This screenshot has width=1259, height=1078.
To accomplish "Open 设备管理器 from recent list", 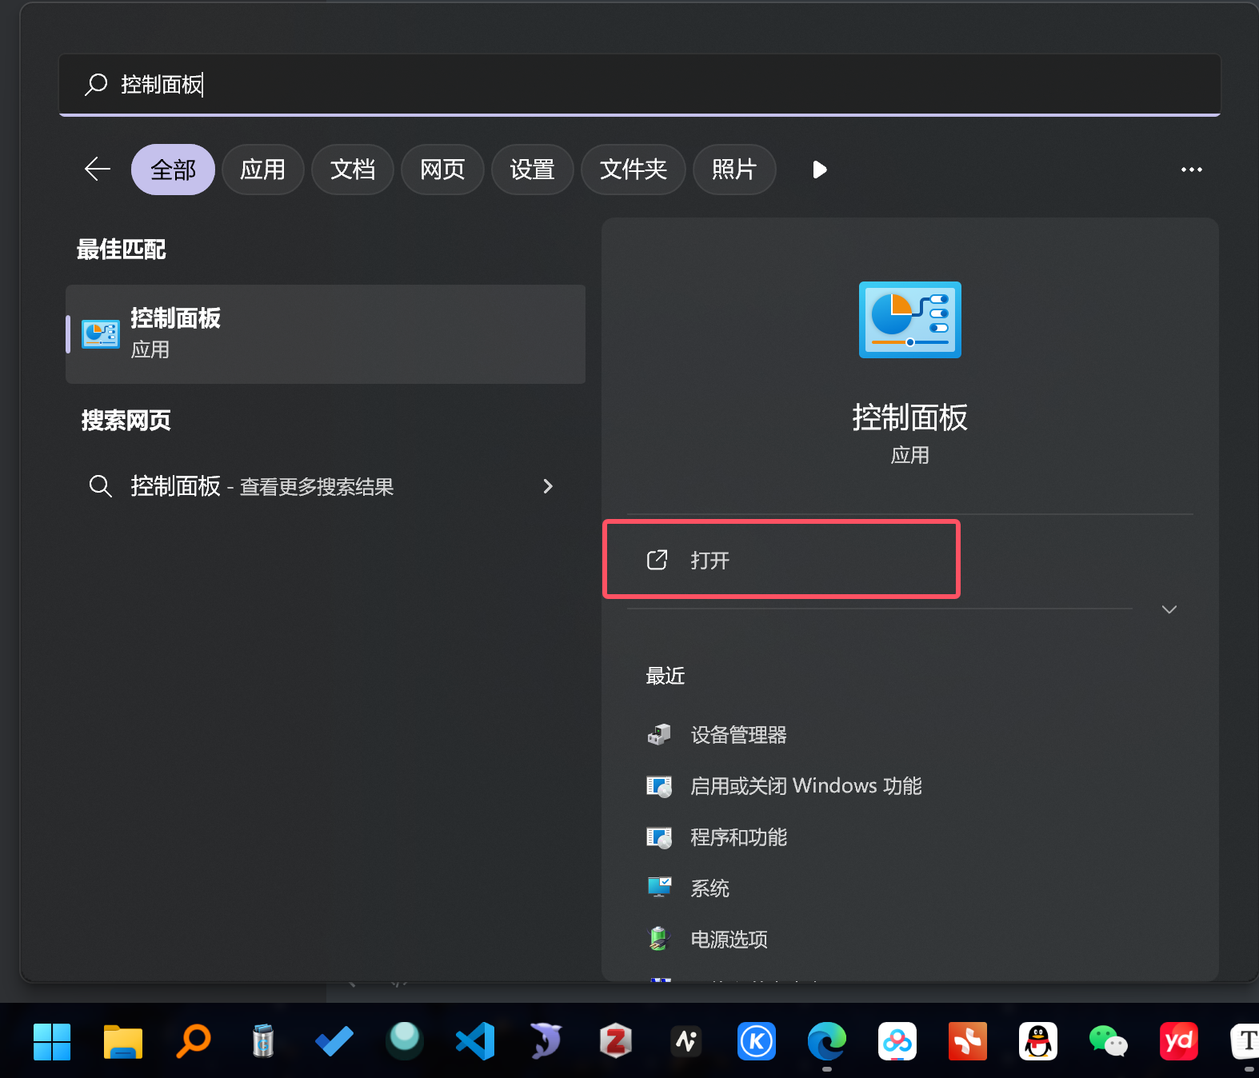I will coord(737,735).
